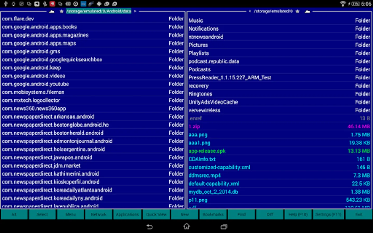Select the .enref file
This screenshot has width=373, height=233.
pos(279,118)
